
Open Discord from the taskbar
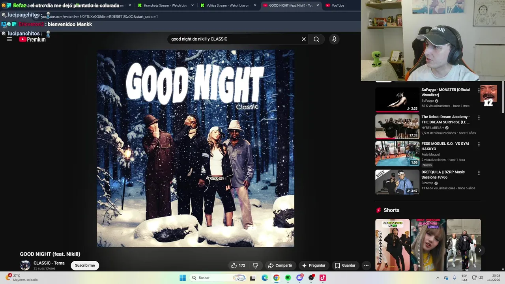coord(299,278)
